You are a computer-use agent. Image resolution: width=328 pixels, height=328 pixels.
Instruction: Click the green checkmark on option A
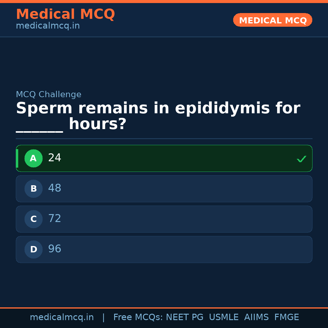[301, 159]
